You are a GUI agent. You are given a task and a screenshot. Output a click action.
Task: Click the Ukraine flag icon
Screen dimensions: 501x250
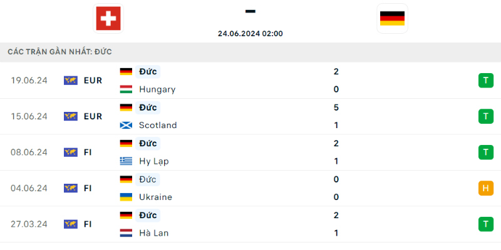126,197
